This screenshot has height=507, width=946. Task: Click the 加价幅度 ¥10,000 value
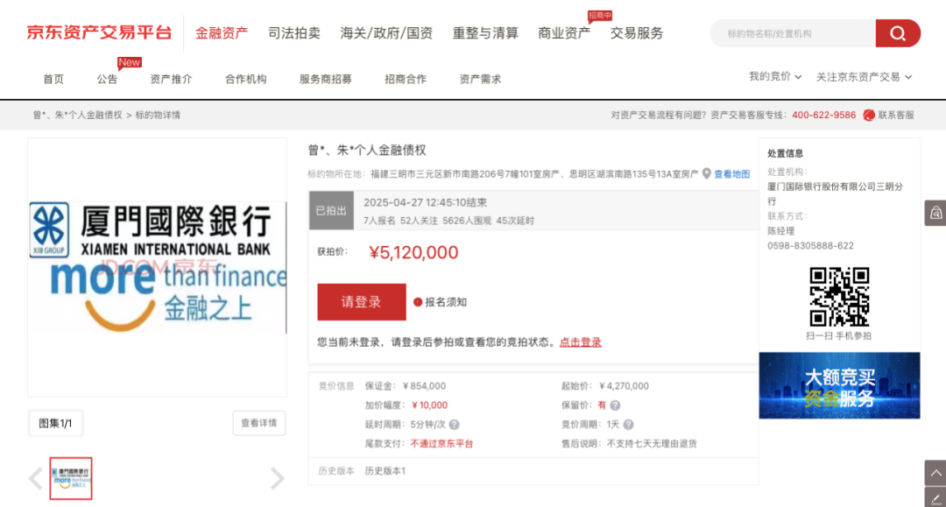coord(429,405)
